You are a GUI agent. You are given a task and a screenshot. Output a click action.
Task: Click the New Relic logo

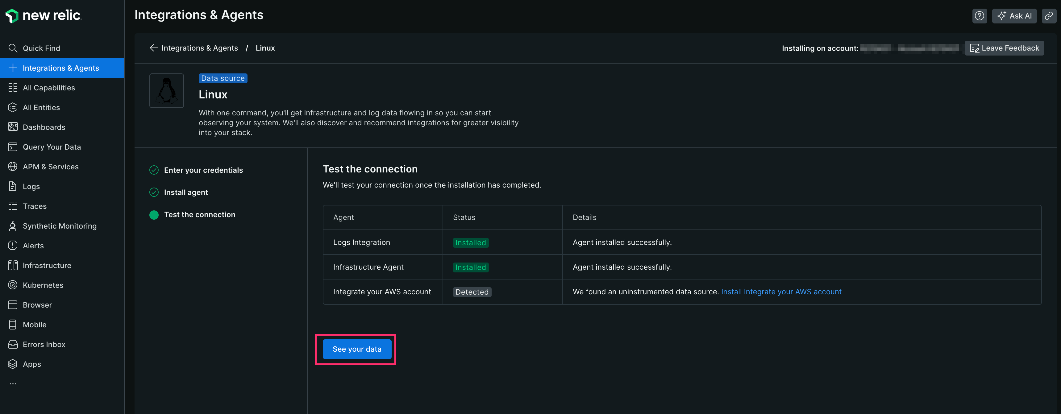(x=43, y=16)
